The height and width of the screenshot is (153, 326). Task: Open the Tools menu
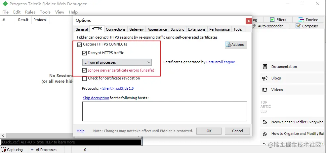coord(45,12)
